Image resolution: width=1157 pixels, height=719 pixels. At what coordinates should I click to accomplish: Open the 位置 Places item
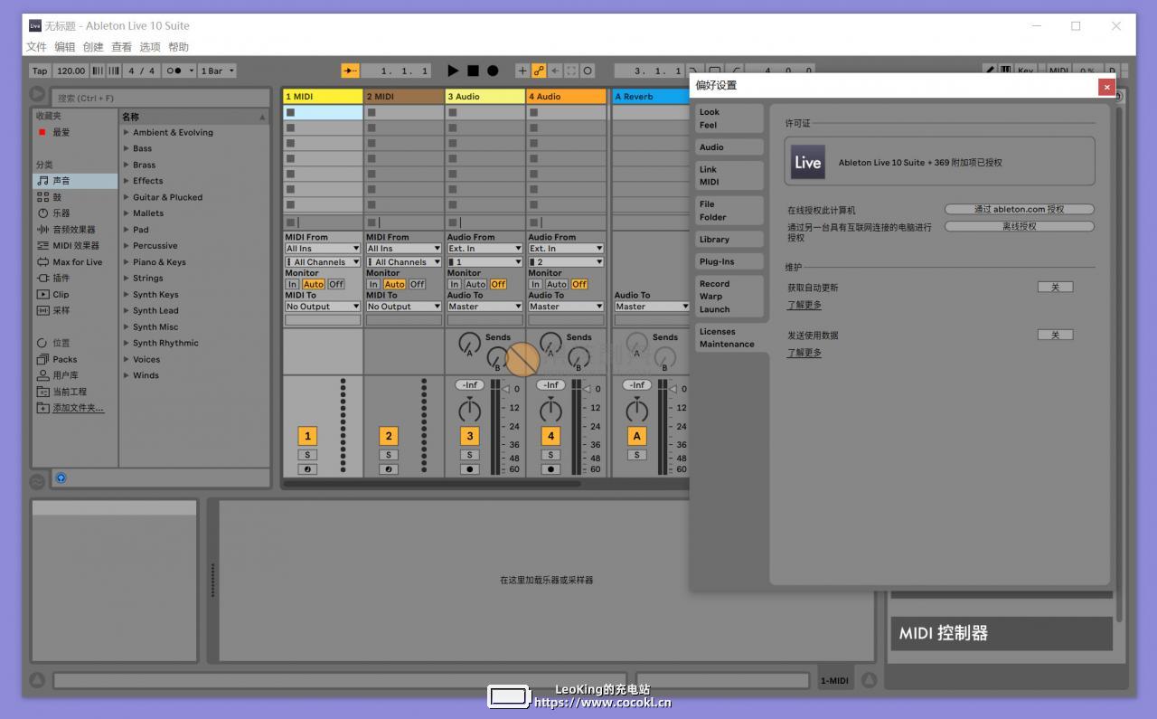coord(75,343)
